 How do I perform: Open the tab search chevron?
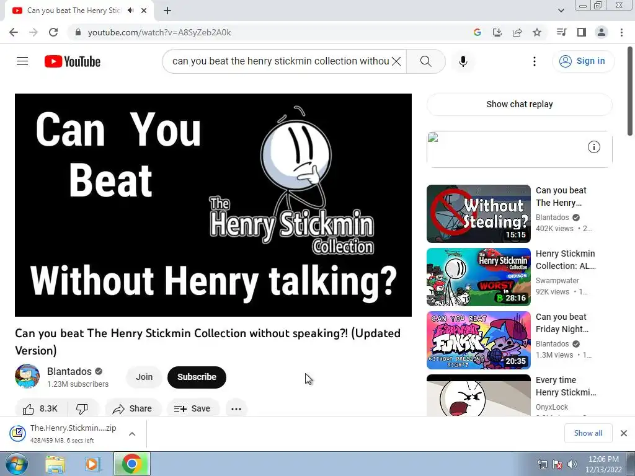tap(561, 11)
